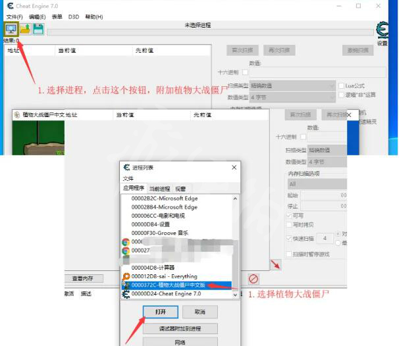This screenshot has height=346, width=399.
Task: Open the 编辑(E) menu
Action: pos(37,17)
